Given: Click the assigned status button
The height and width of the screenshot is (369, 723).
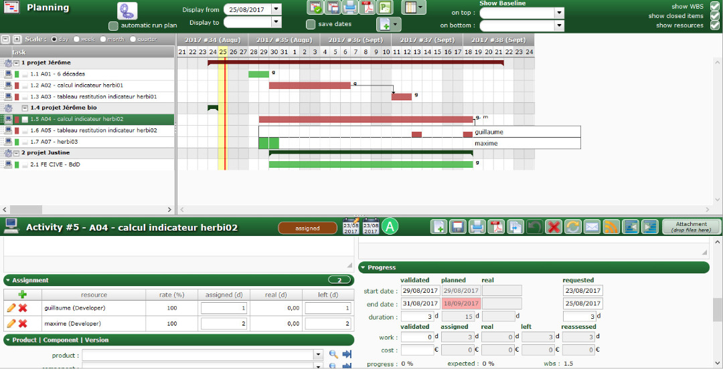Looking at the screenshot, I should point(307,228).
